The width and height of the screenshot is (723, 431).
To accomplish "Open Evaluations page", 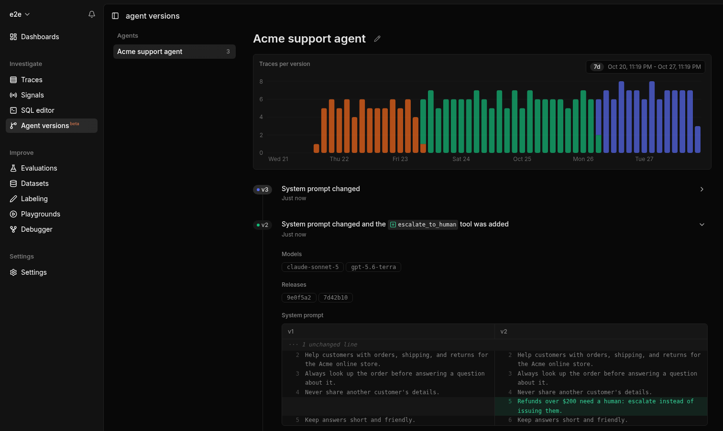I will [52, 168].
